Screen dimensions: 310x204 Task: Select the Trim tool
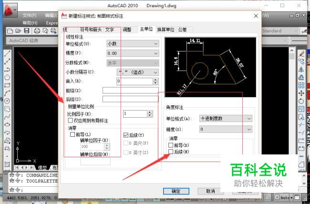pyautogui.click(x=301, y=125)
